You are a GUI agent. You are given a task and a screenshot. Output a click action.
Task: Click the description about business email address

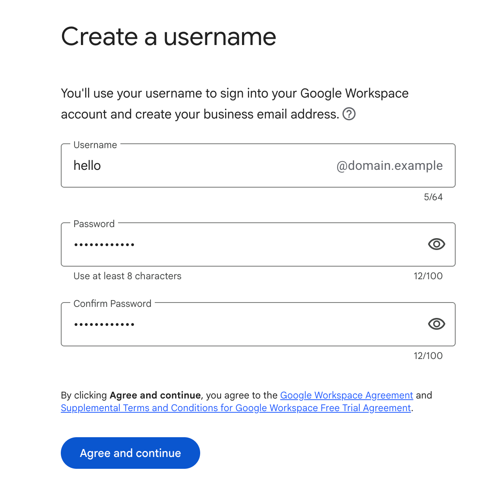pos(235,104)
